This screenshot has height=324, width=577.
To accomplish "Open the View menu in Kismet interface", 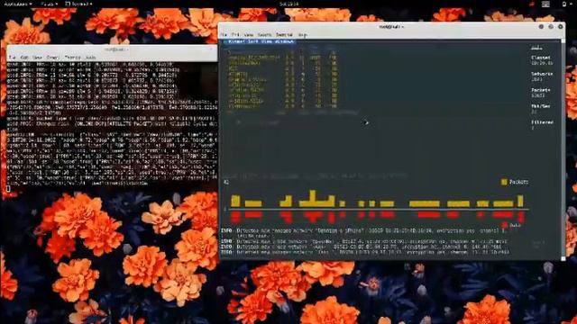I will pos(267,42).
